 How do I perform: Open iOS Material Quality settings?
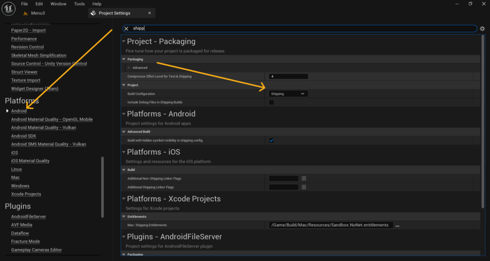pos(30,160)
